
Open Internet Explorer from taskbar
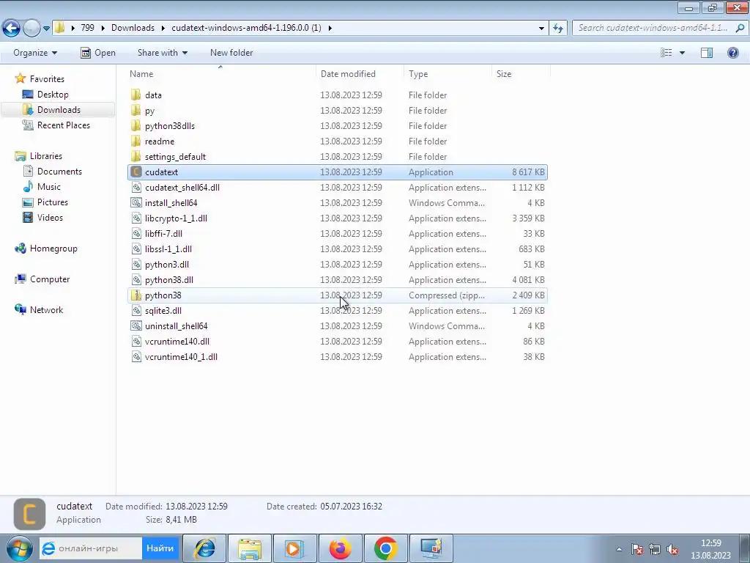[205, 548]
